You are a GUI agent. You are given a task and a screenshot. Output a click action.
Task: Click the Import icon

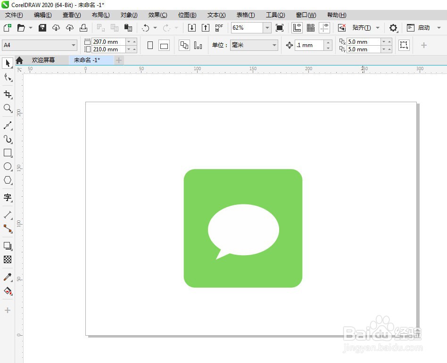pyautogui.click(x=191, y=28)
